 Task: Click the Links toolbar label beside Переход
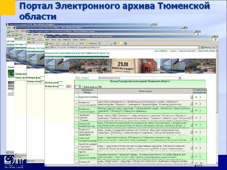pyautogui.click(x=213, y=47)
